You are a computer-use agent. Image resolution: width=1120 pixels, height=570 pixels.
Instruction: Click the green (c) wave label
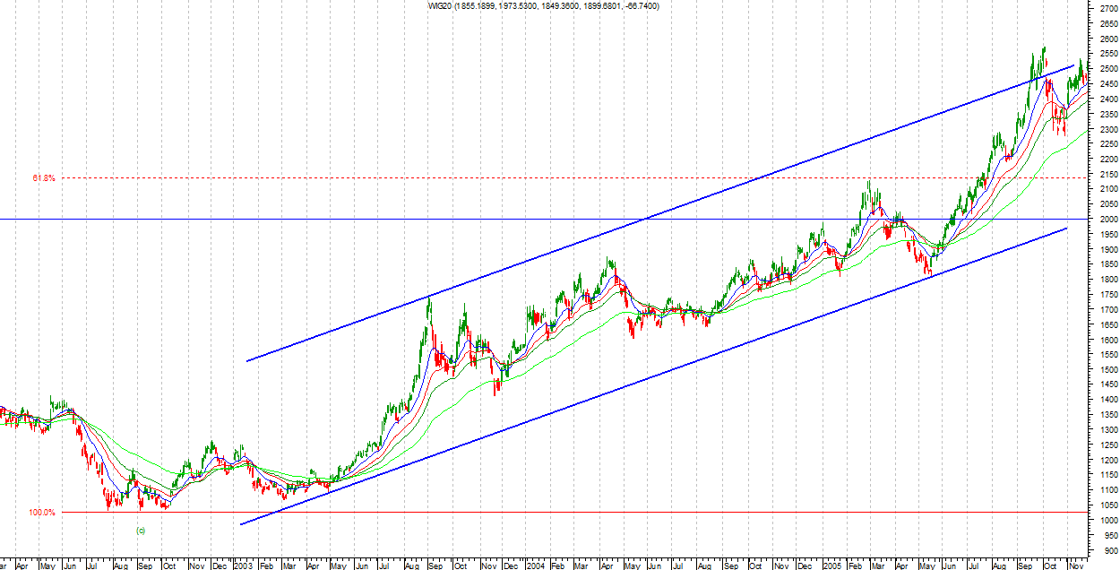140,531
